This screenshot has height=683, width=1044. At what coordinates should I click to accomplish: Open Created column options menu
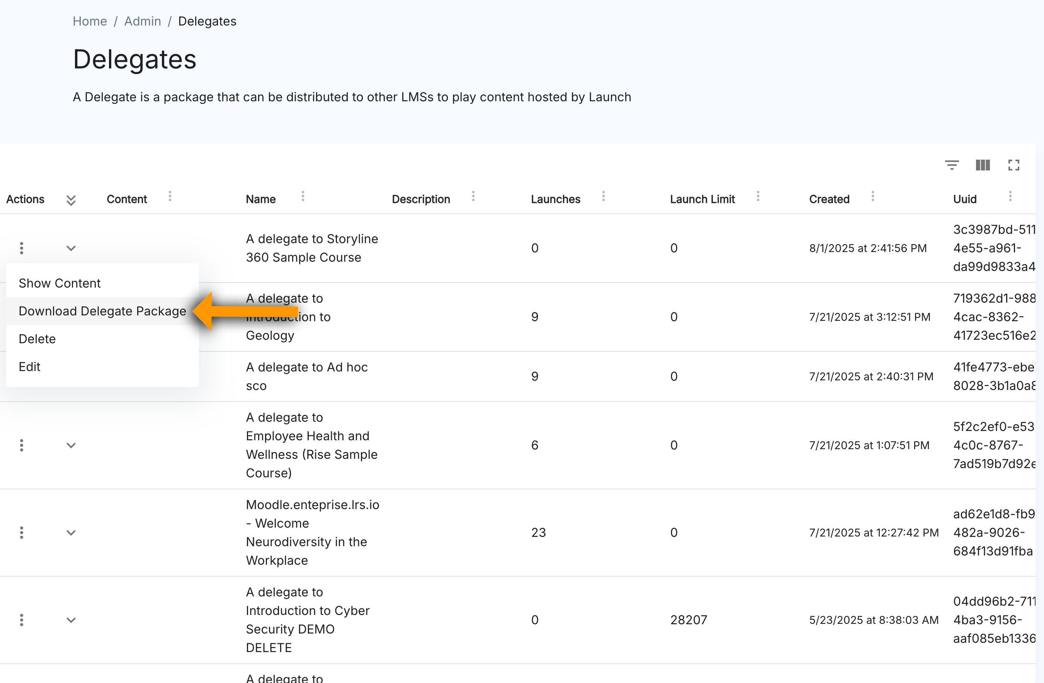click(x=872, y=196)
